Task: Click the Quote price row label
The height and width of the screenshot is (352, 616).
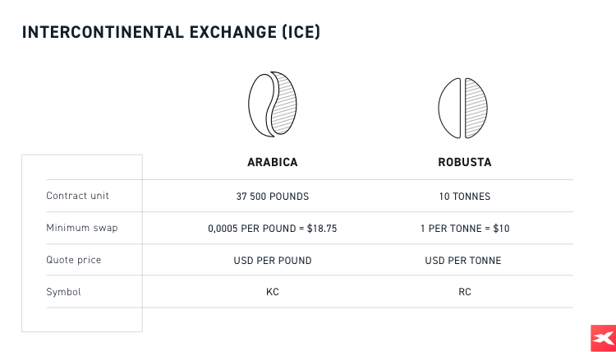Action: tap(75, 260)
